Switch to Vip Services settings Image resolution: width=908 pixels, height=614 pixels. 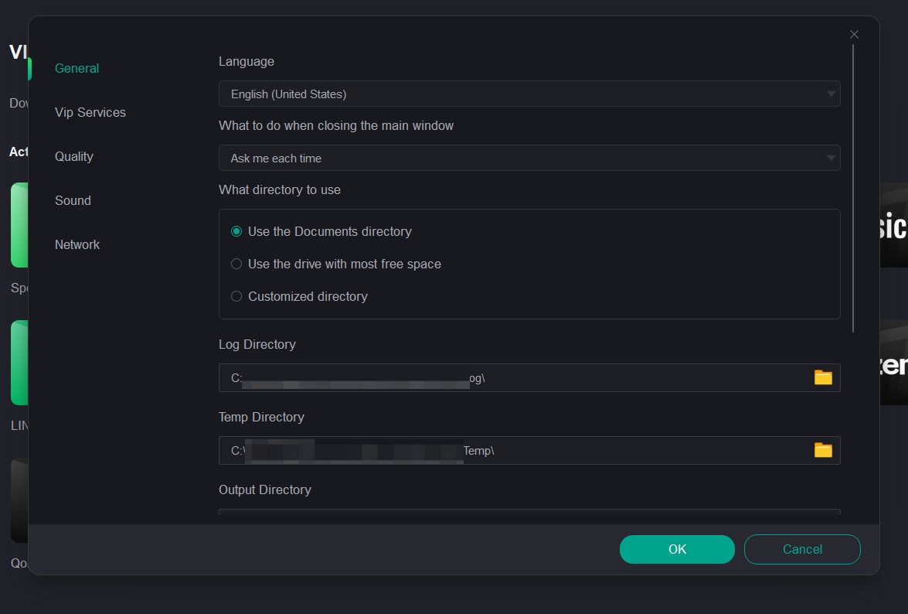point(90,112)
